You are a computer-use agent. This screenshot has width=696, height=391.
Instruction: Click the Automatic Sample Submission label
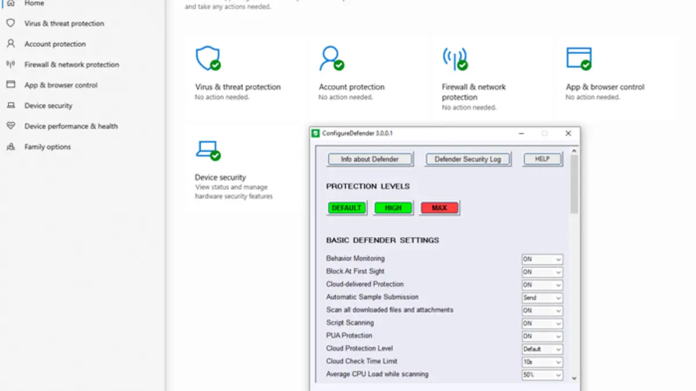(372, 297)
